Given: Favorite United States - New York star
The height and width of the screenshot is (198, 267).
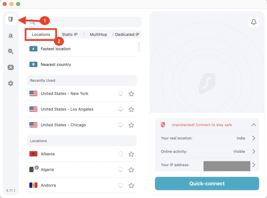Looking at the screenshot, I should point(131,94).
